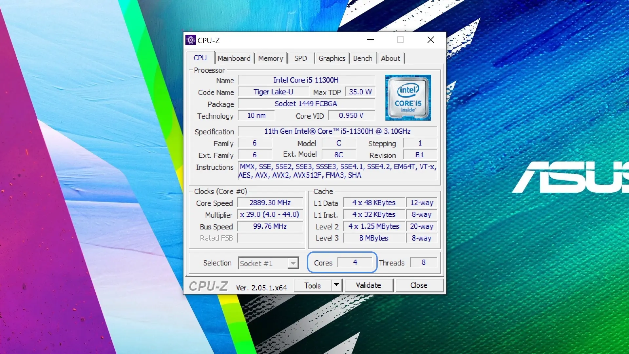Click L1 Data value 4 x 48 KBytes
Image resolution: width=629 pixels, height=354 pixels.
tap(374, 203)
